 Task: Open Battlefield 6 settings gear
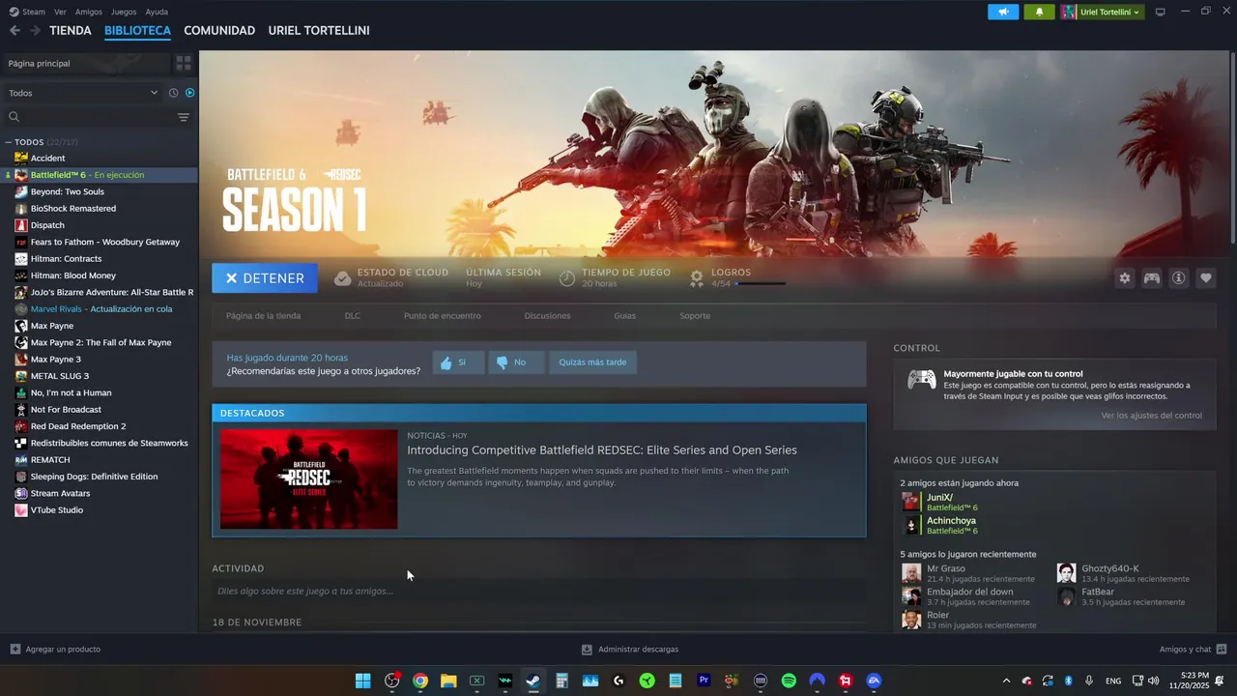pos(1125,278)
